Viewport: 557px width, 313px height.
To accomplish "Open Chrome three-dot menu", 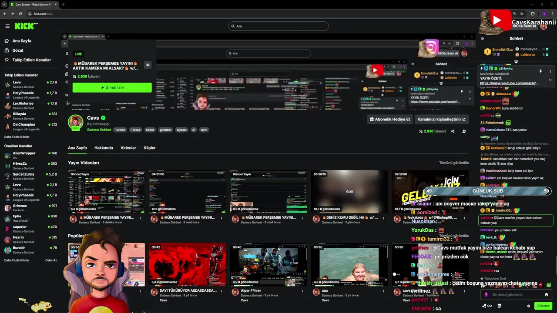I will [x=553, y=13].
